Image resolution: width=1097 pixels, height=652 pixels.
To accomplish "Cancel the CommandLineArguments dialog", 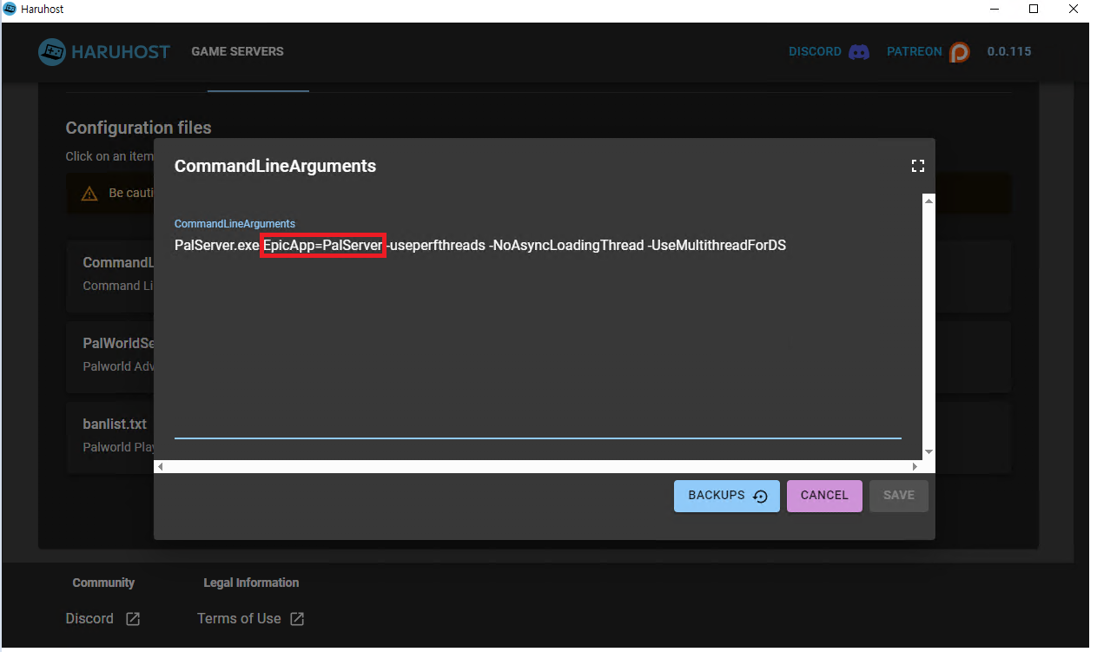I will (824, 496).
